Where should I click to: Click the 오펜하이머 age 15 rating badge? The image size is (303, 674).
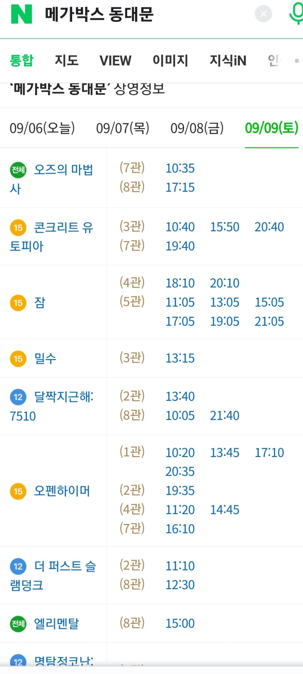pos(18,491)
